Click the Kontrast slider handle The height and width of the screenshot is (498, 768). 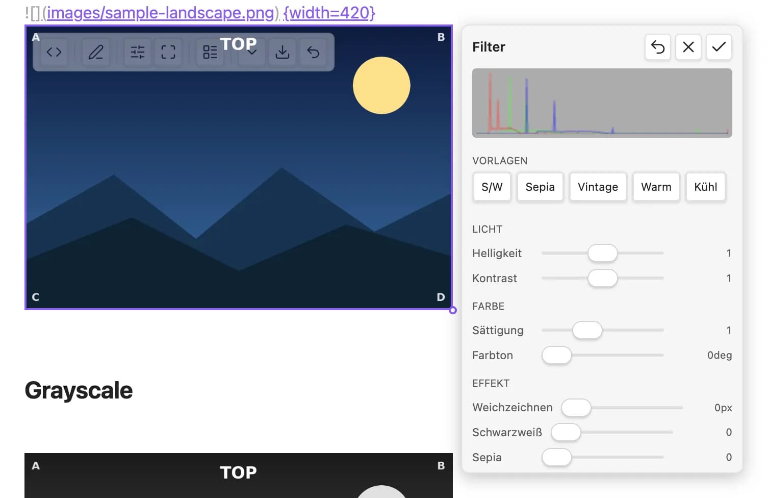pyautogui.click(x=603, y=278)
